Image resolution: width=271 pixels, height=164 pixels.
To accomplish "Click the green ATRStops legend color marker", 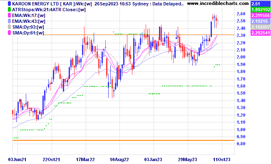I will tap(9, 10).
